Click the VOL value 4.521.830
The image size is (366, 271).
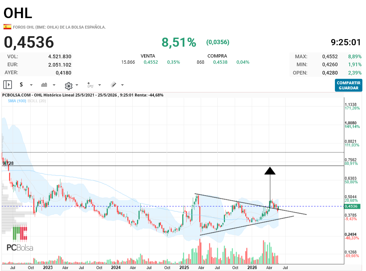click(60, 56)
